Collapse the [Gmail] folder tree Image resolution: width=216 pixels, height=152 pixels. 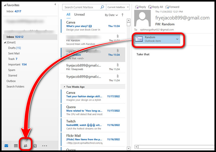(5, 43)
